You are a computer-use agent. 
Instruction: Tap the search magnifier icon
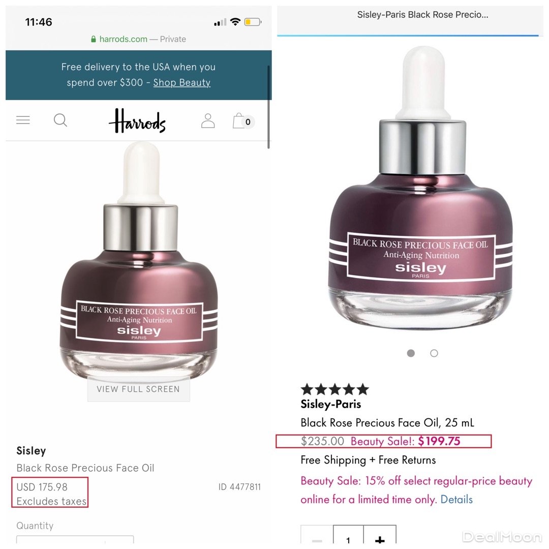point(60,120)
